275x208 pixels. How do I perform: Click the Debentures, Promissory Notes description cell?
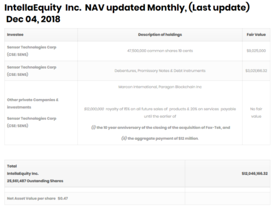pyautogui.click(x=159, y=70)
